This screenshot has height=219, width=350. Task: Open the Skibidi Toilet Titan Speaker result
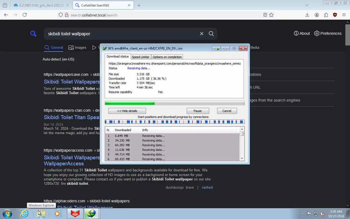(72, 117)
